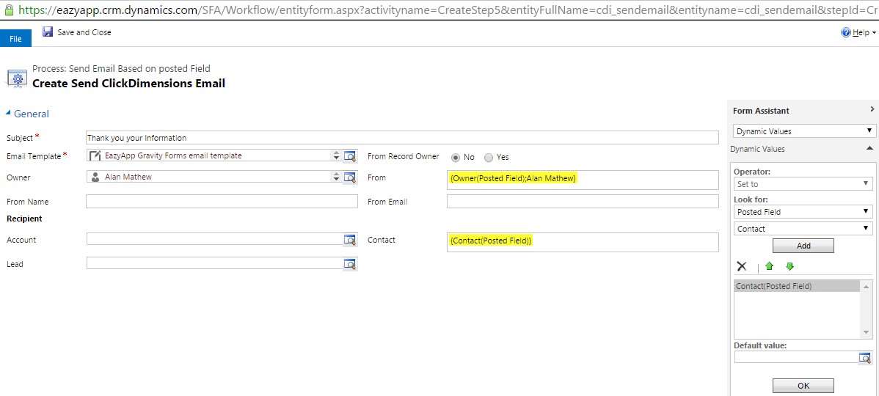Click in the Subject field
This screenshot has height=396, width=879.
(x=402, y=137)
